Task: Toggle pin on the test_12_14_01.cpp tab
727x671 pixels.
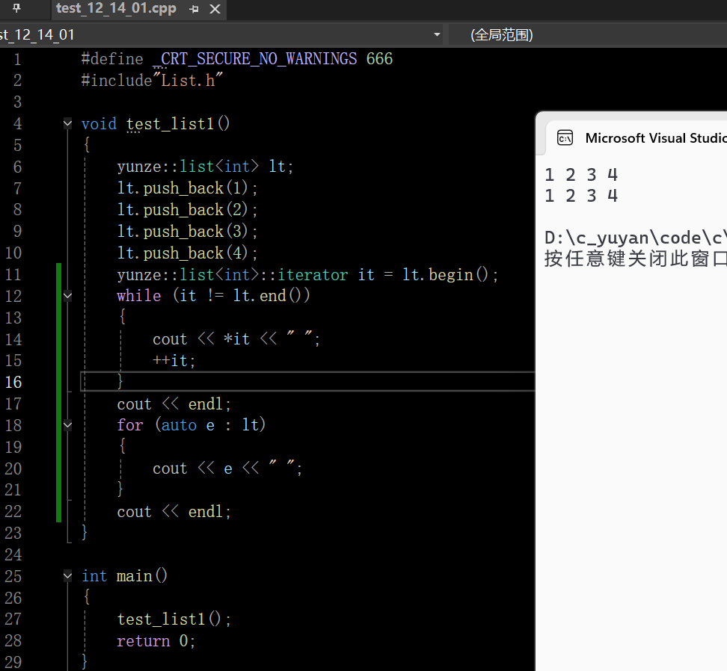Action: coord(194,9)
